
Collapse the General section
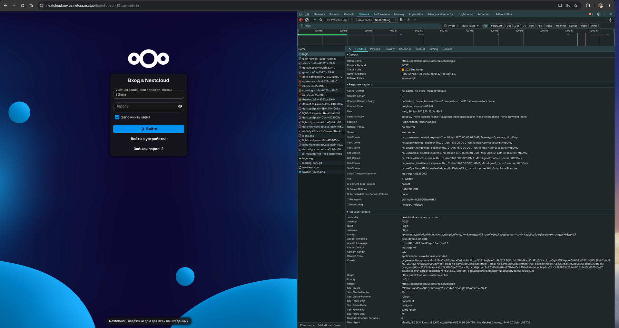[x=353, y=55]
